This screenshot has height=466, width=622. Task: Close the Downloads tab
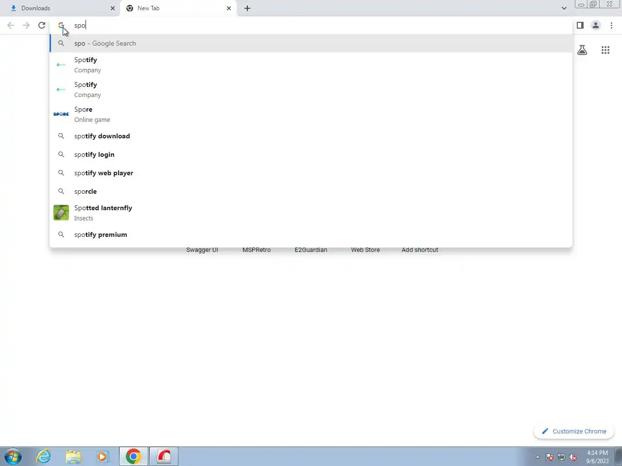(113, 8)
